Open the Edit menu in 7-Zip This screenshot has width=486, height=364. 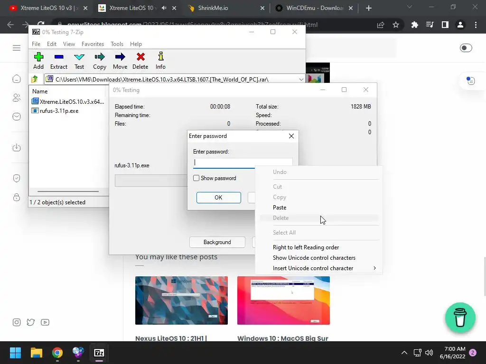51,44
